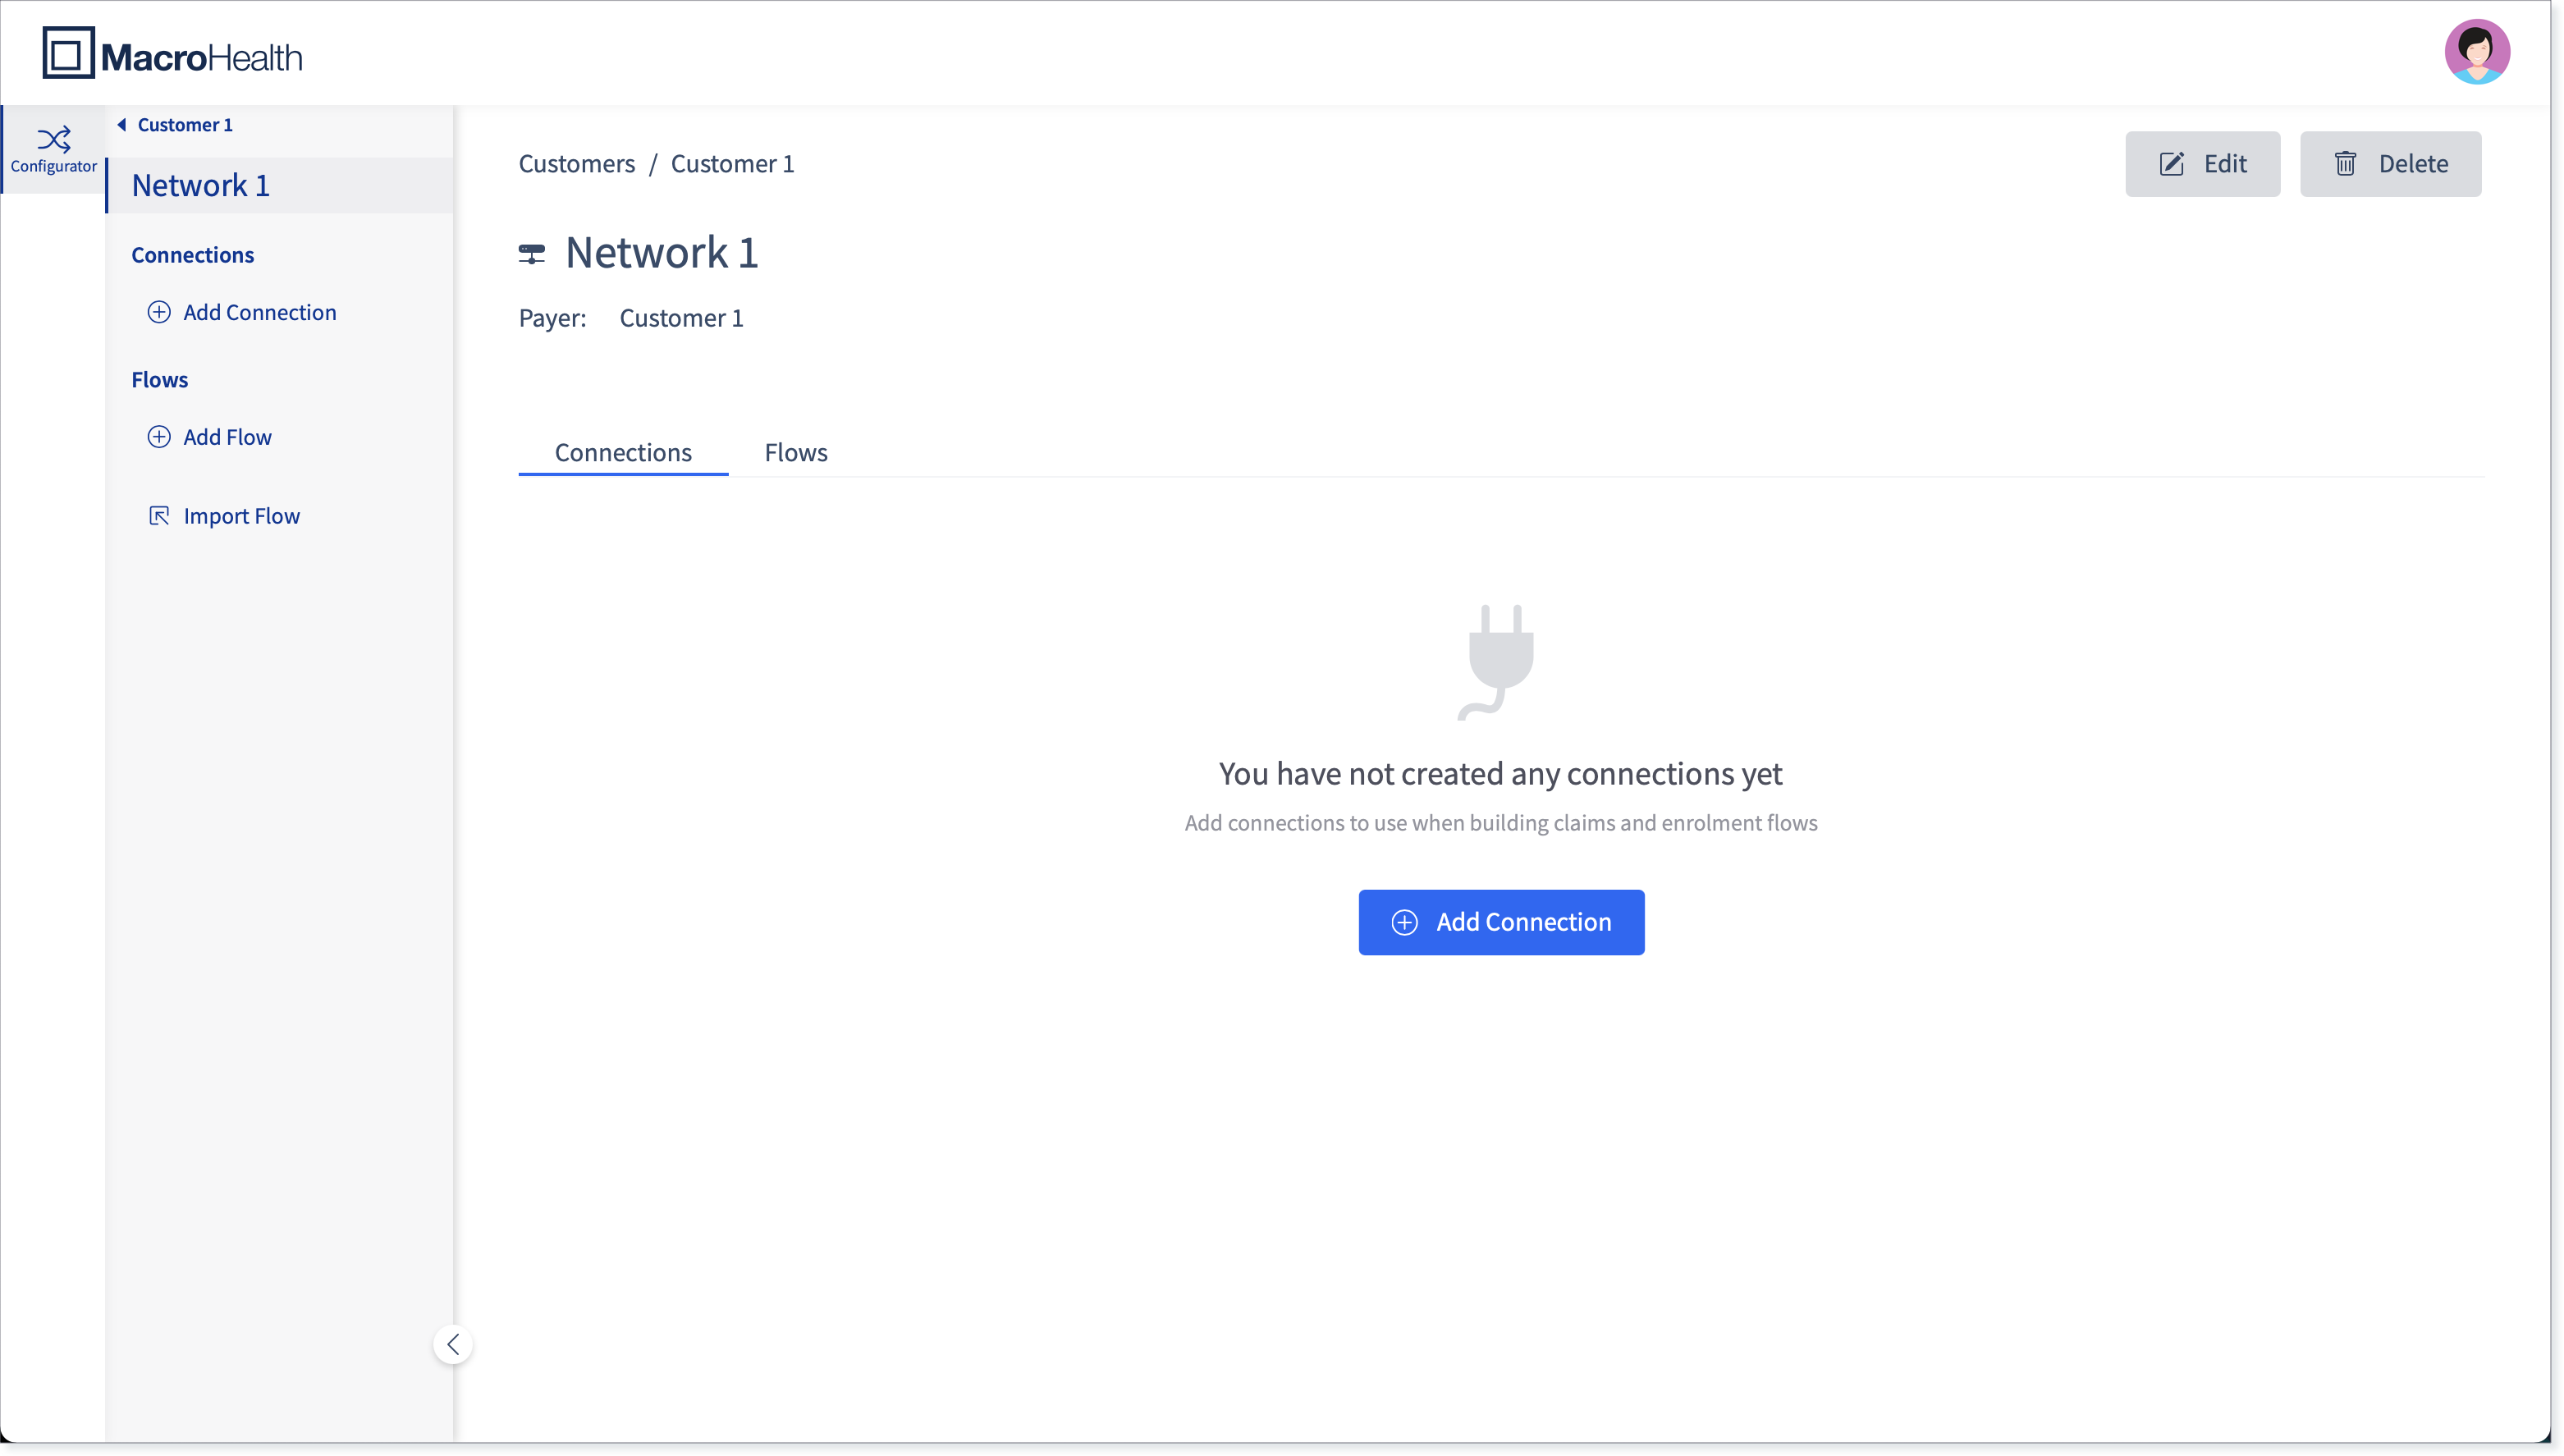The width and height of the screenshot is (2564, 1456).
Task: Click the plus icon beside sidebar Add Connection
Action: click(x=159, y=312)
